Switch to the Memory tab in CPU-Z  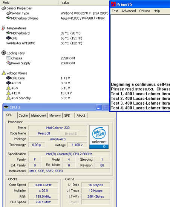(x=55, y=116)
